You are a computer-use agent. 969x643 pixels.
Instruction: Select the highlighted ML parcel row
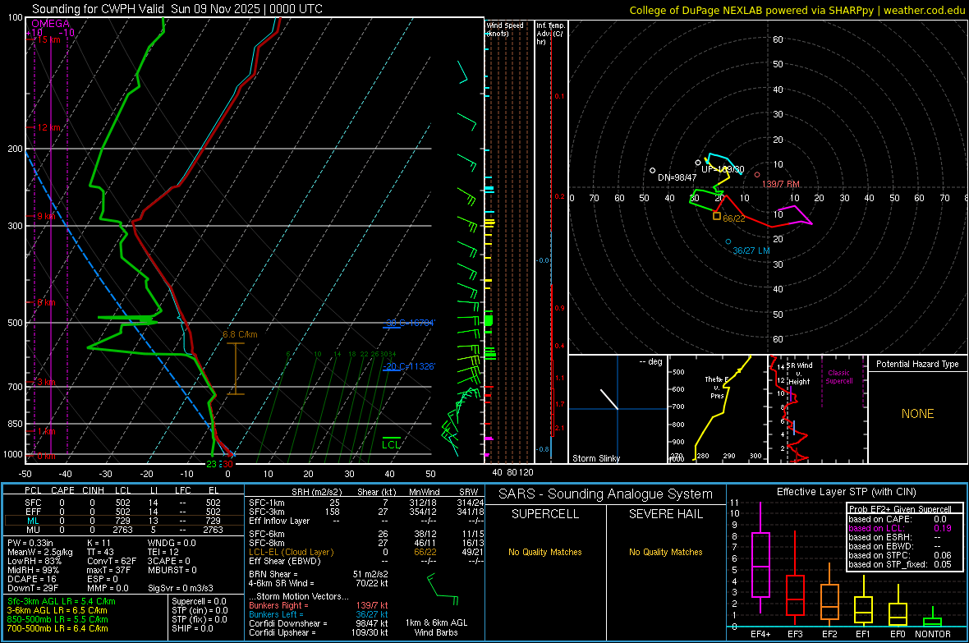pyautogui.click(x=123, y=521)
